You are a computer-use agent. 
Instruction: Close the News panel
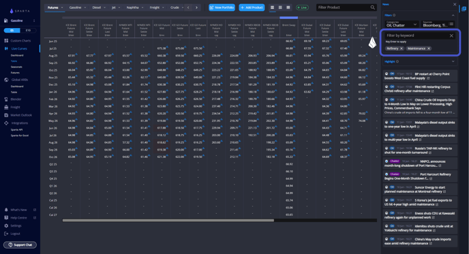[455, 5]
